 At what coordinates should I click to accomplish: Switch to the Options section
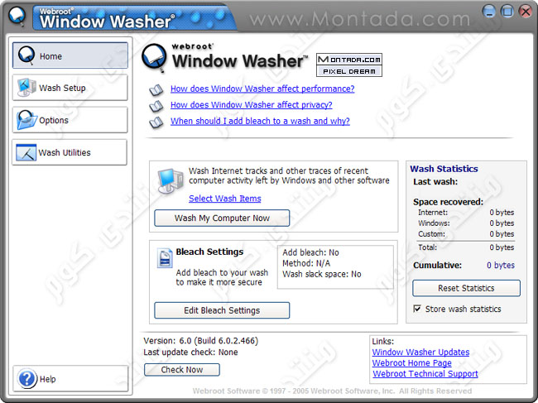click(x=70, y=120)
